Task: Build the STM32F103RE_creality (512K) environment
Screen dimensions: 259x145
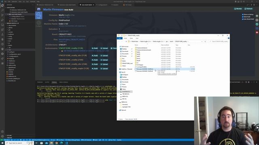Action: click(95, 48)
